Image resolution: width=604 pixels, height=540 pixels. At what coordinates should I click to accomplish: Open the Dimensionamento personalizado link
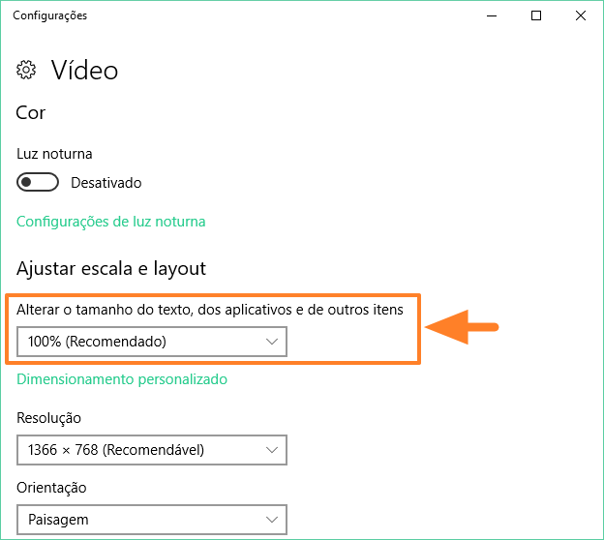[x=122, y=379]
